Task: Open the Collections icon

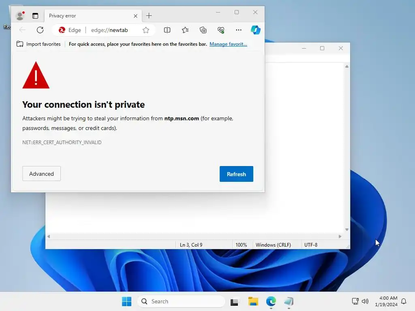Action: [x=203, y=30]
